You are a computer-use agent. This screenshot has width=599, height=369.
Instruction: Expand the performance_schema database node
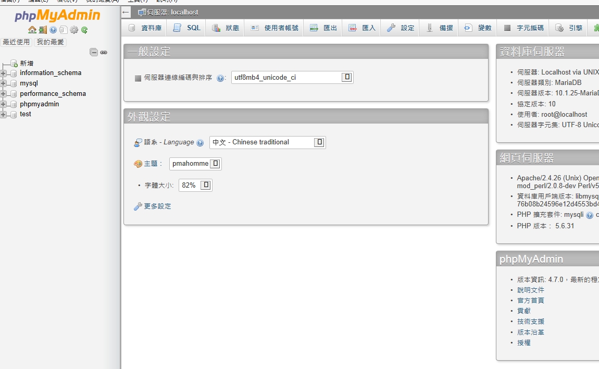[3, 94]
